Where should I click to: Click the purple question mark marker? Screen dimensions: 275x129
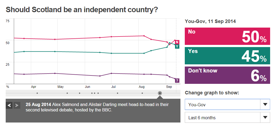(177, 80)
